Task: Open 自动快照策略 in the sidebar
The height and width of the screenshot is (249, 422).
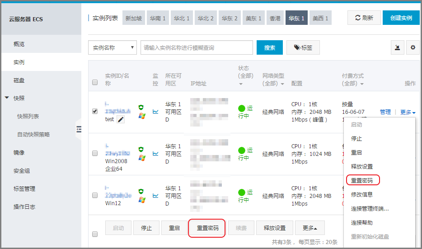Action: 42,134
